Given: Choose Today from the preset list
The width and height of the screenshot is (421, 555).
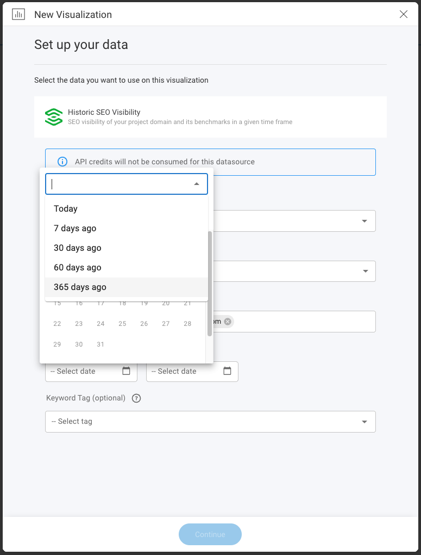Looking at the screenshot, I should click(127, 208).
